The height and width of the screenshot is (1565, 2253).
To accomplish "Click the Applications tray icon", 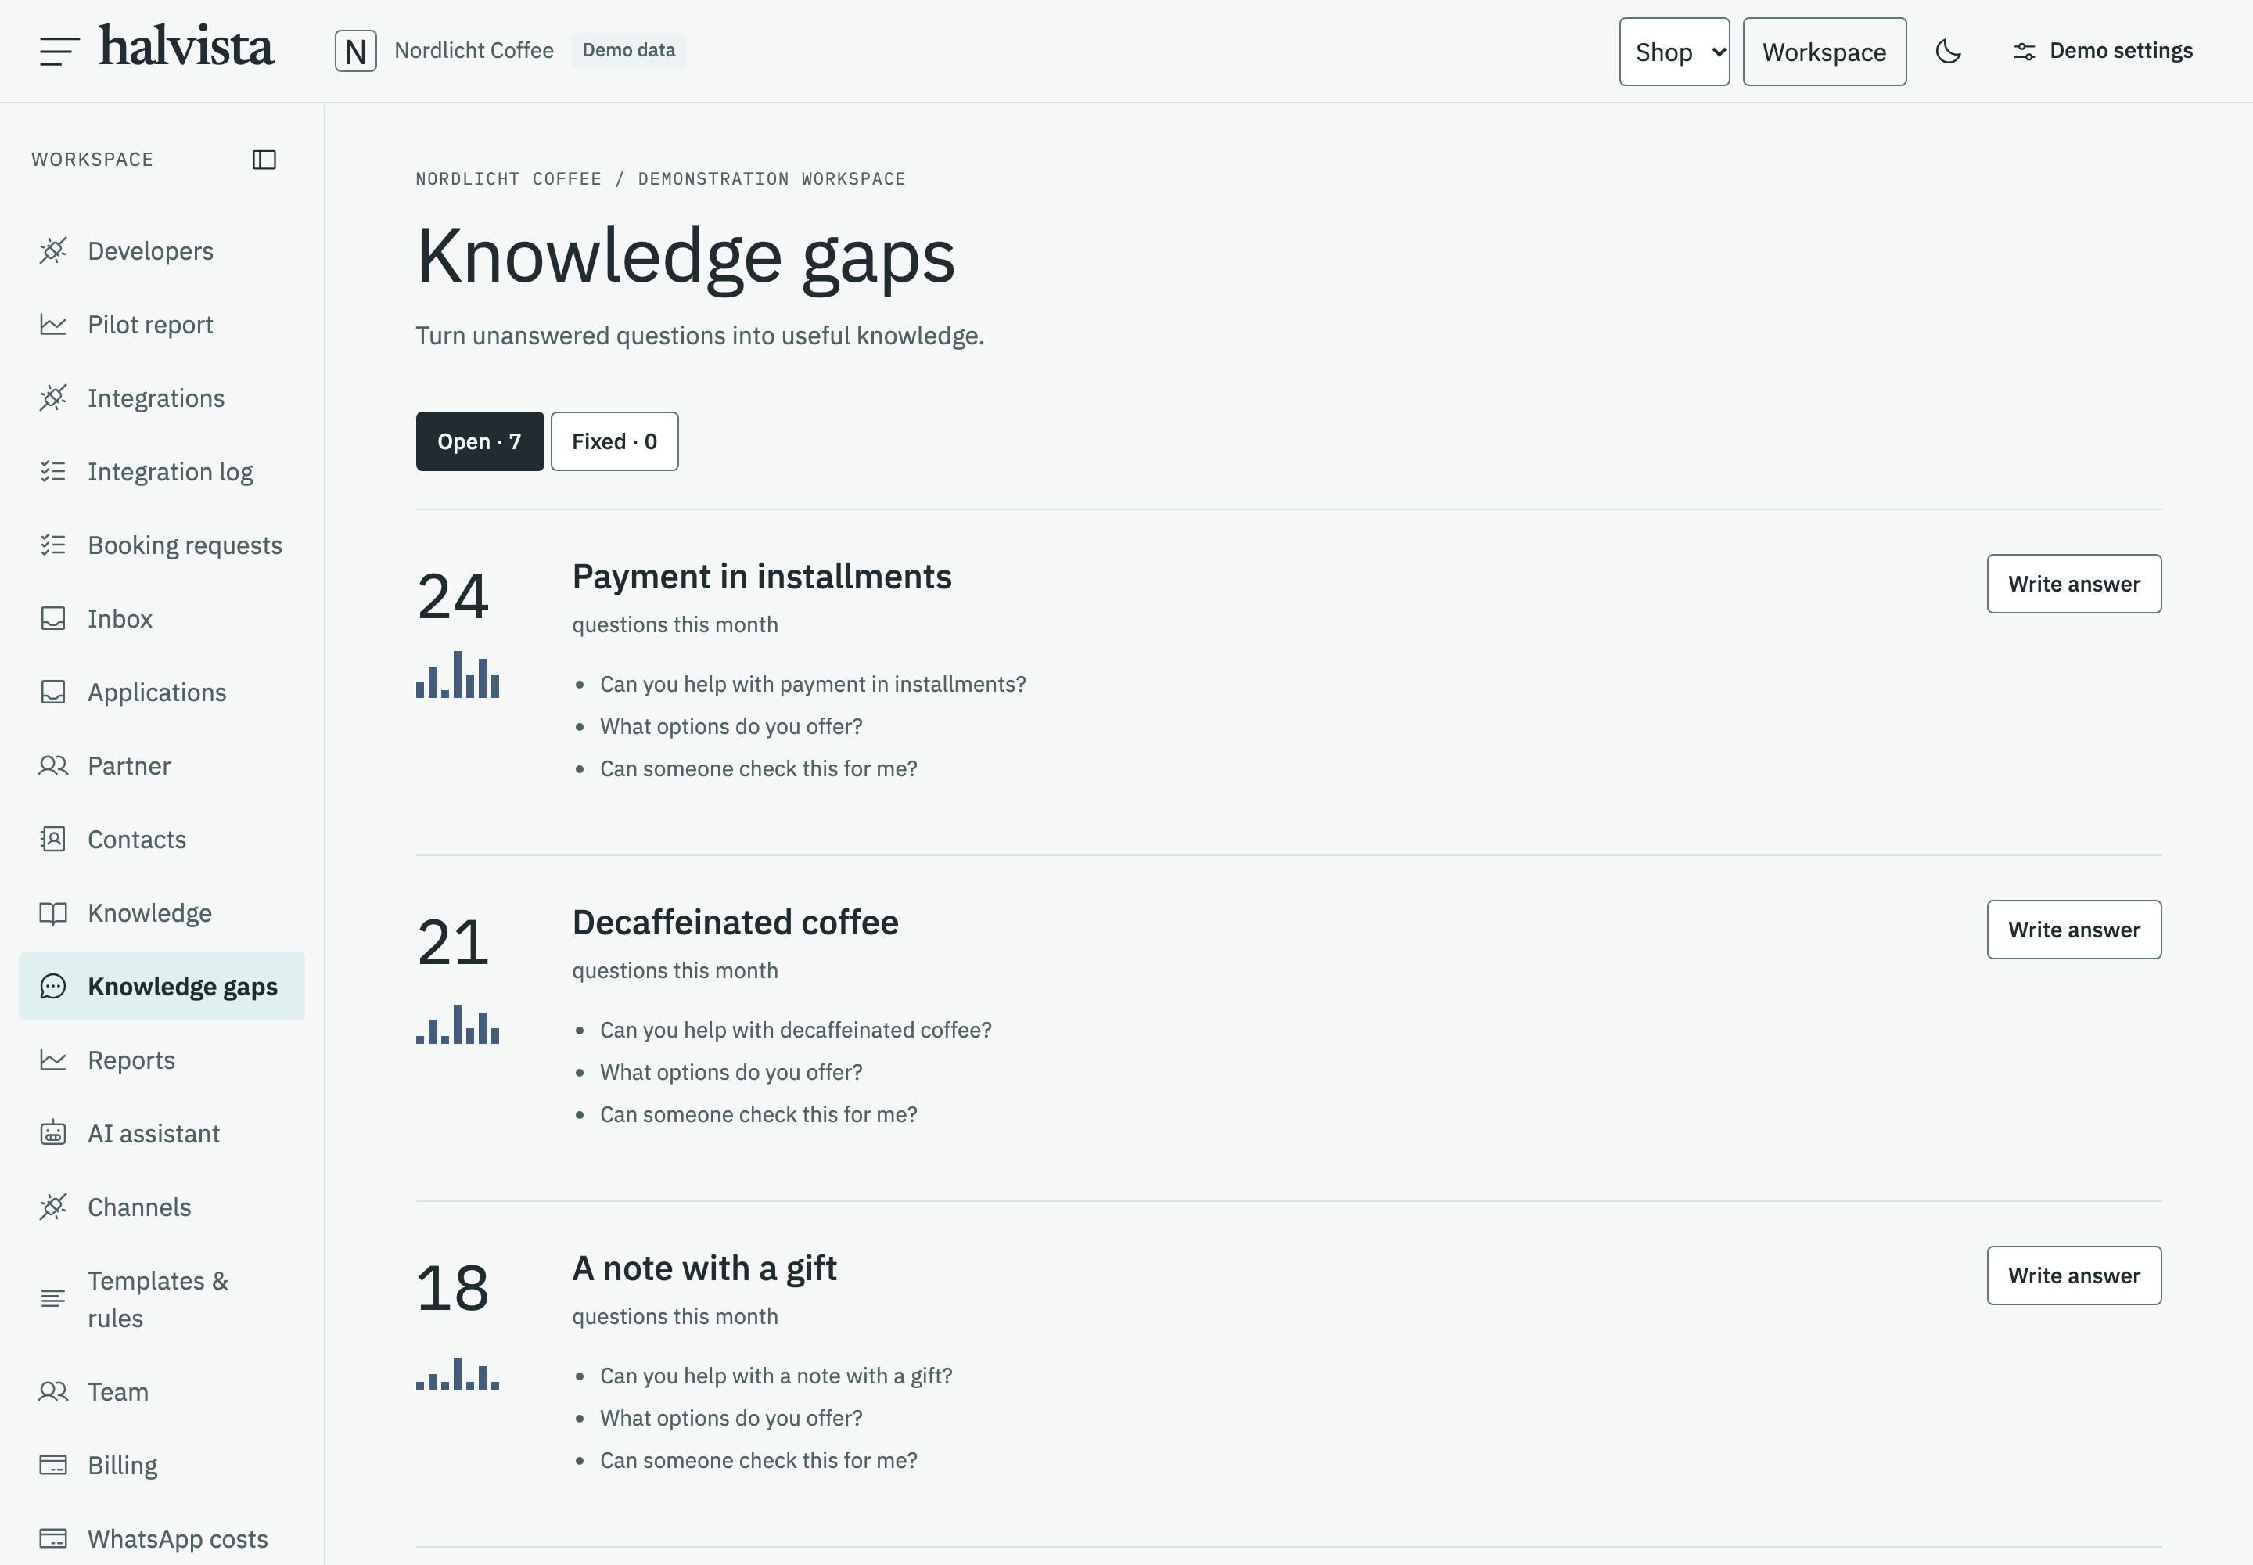I will coord(53,693).
